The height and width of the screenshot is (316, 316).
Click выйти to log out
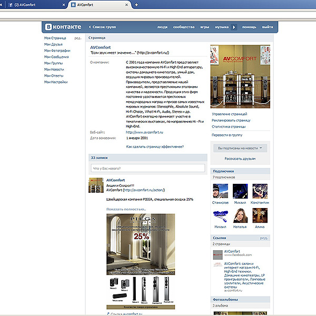click(x=268, y=27)
